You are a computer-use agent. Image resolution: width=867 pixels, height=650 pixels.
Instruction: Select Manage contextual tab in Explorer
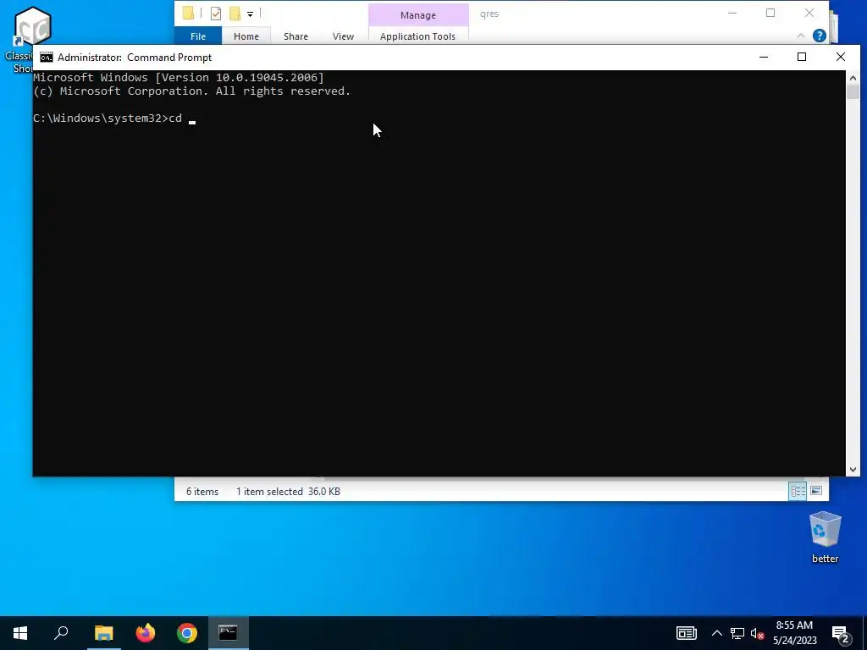[418, 15]
